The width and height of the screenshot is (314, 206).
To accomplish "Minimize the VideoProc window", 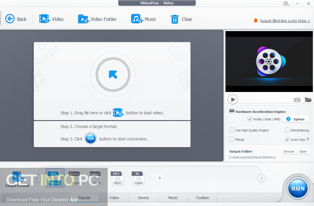I will [297, 4].
